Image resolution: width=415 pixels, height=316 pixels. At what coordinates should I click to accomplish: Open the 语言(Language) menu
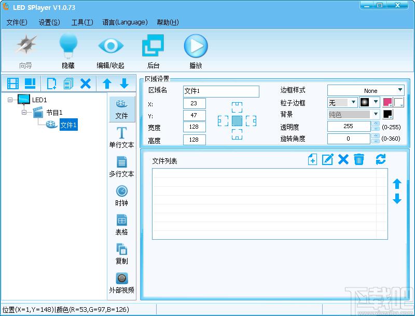pyautogui.click(x=125, y=22)
